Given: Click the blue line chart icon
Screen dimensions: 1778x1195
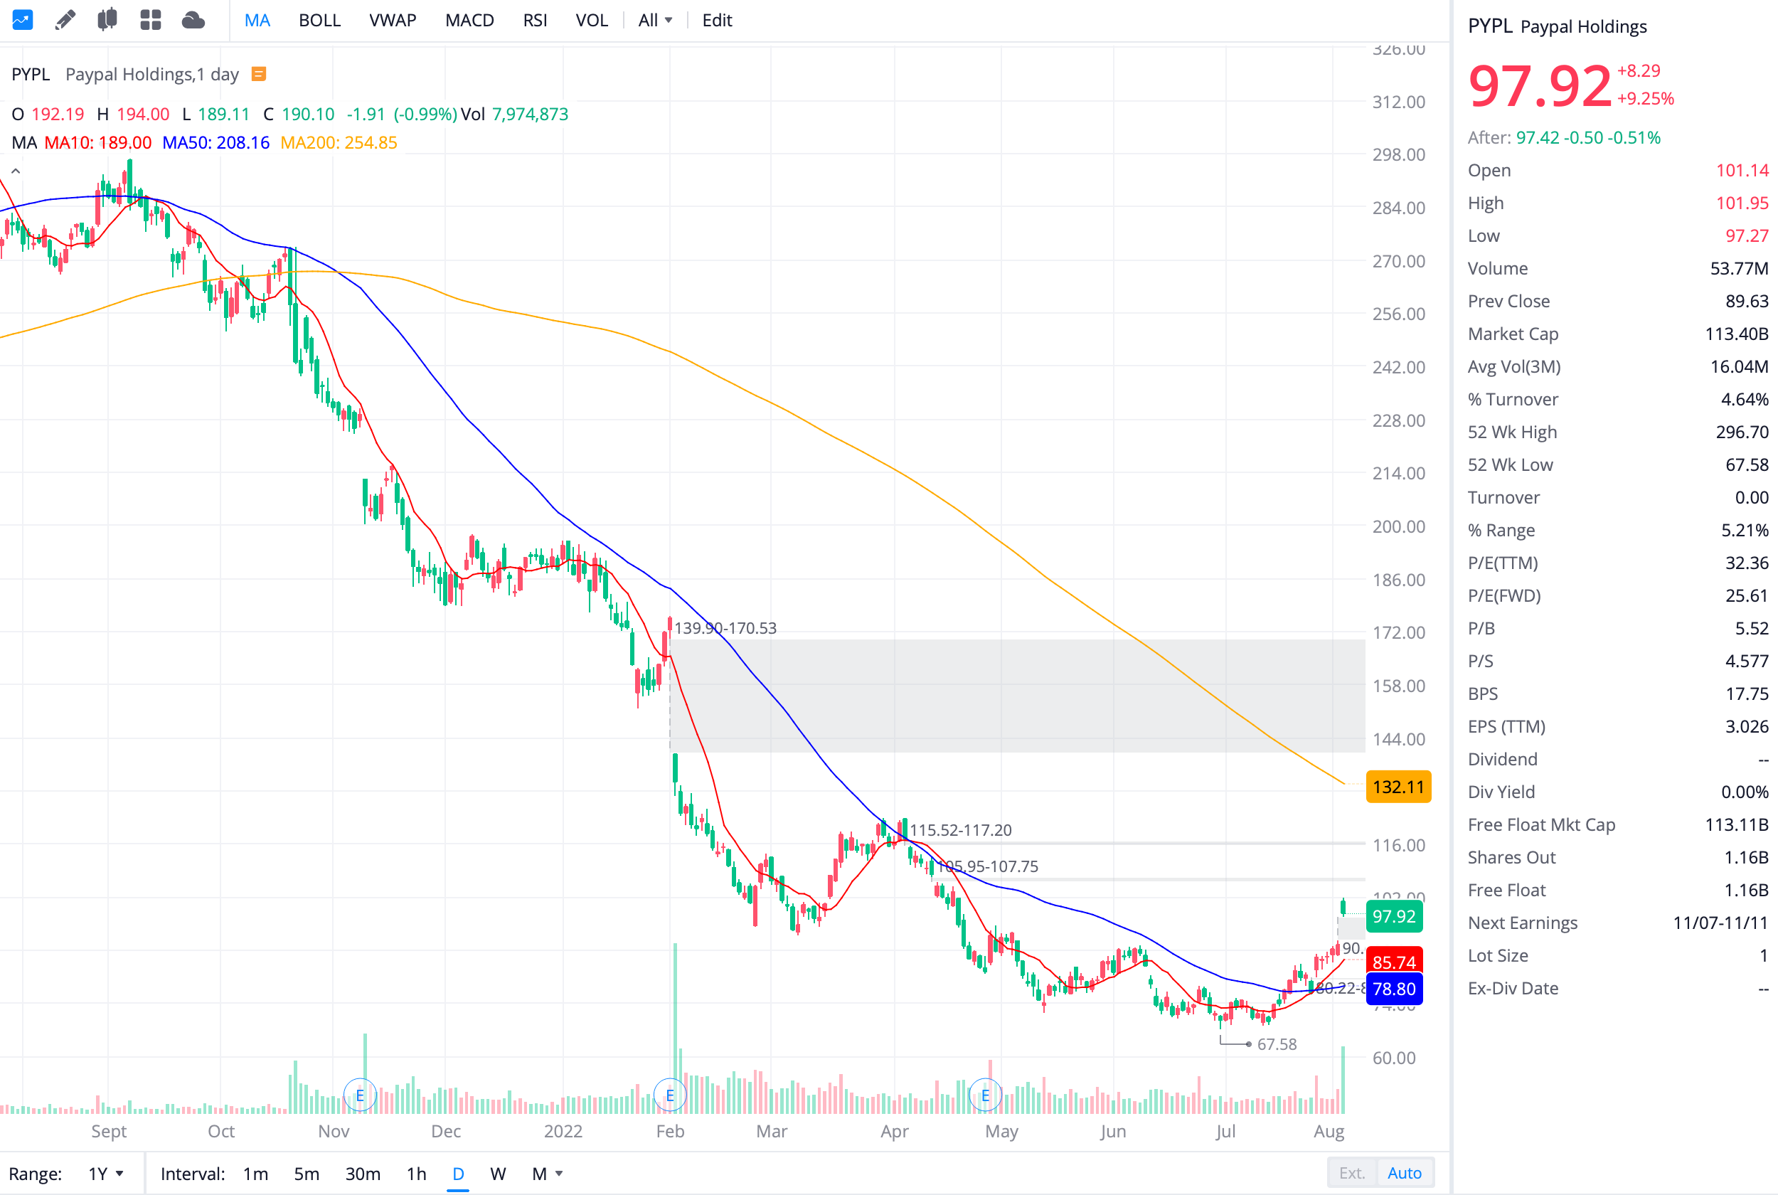Looking at the screenshot, I should pyautogui.click(x=22, y=20).
